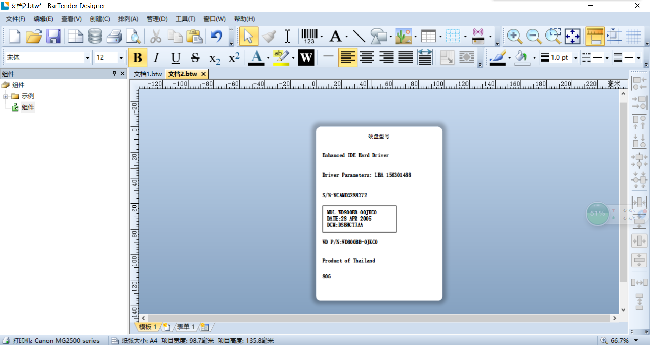Paste from clipboard icon

[194, 37]
